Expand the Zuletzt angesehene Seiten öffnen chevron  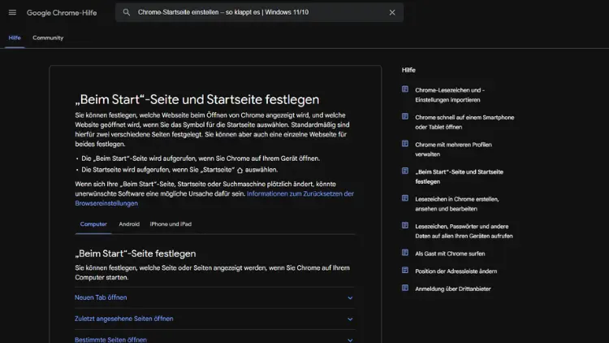pos(350,319)
